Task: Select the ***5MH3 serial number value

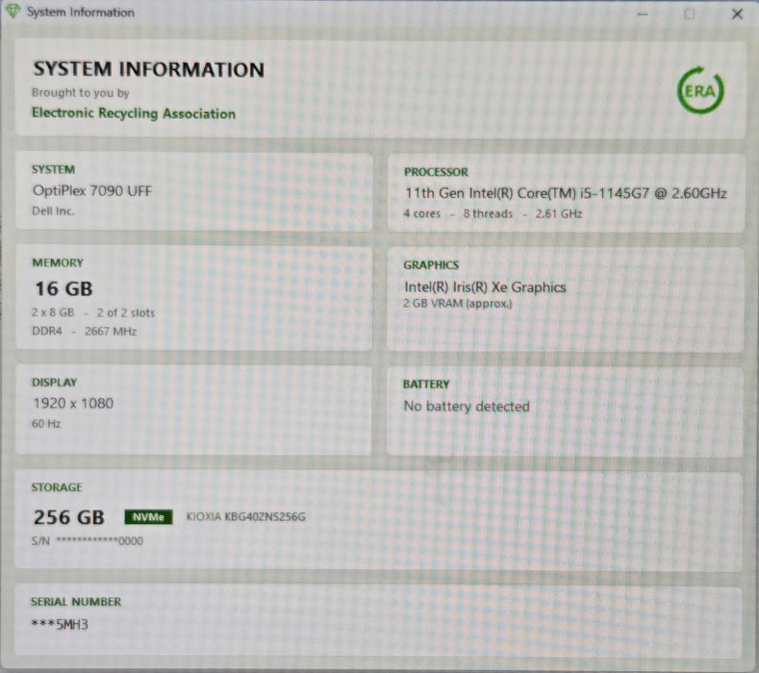Action: 60,624
